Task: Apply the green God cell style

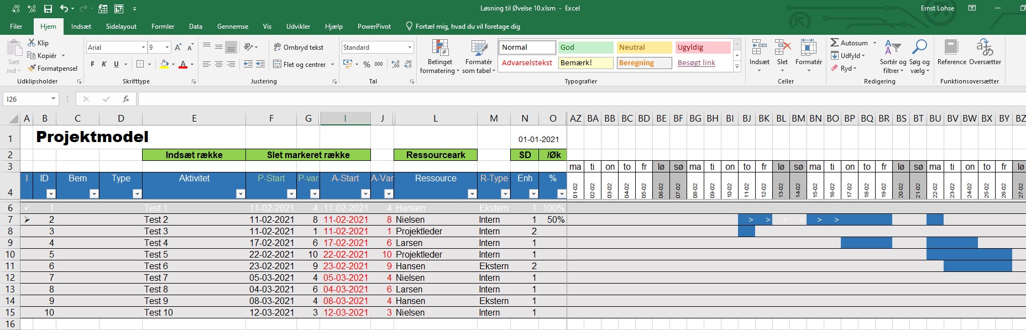Action: 585,48
